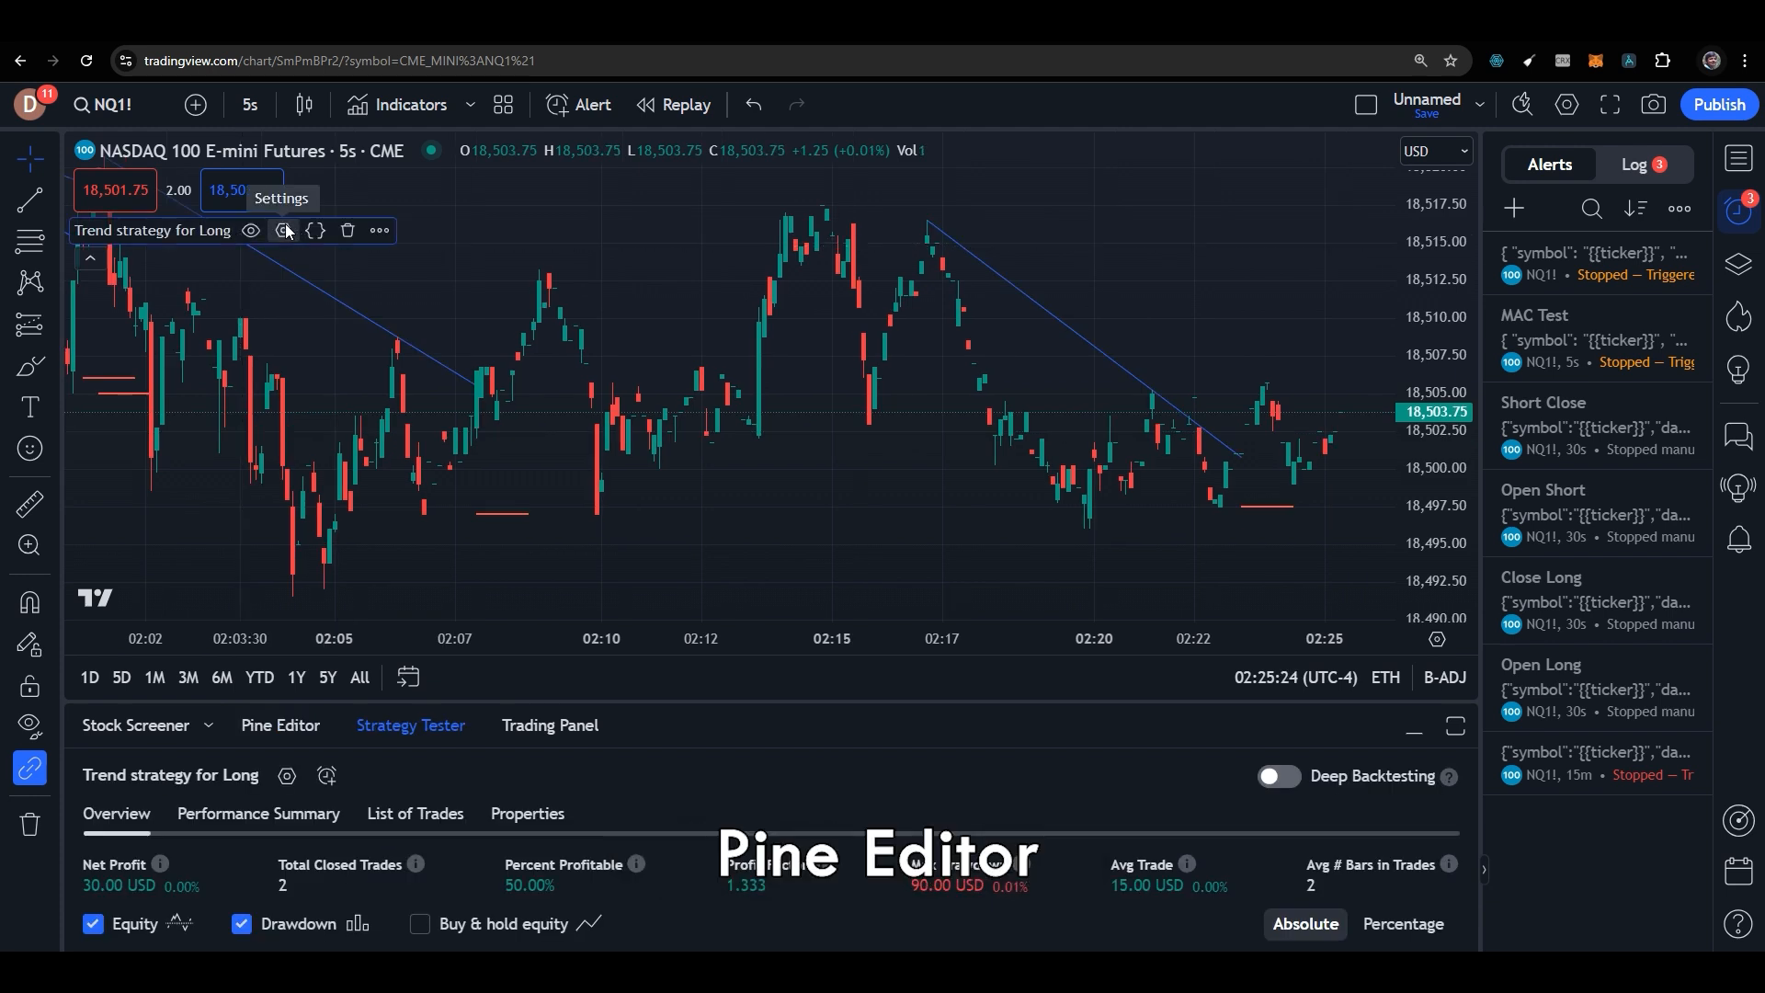The height and width of the screenshot is (993, 1765).
Task: Open the watchlist panel icon
Action: pos(1738,159)
